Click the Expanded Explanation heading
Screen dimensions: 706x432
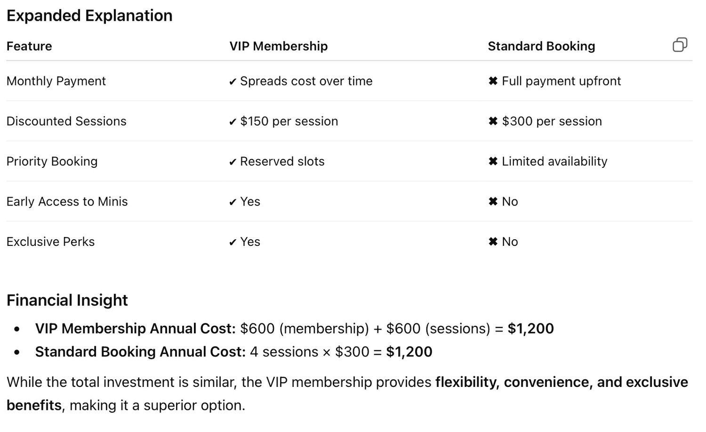point(89,16)
